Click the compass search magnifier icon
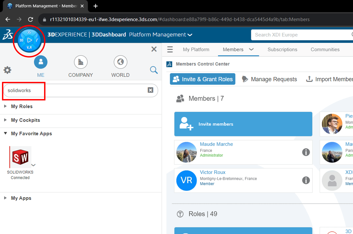Screen dimensions: 353x234 pyautogui.click(x=154, y=70)
